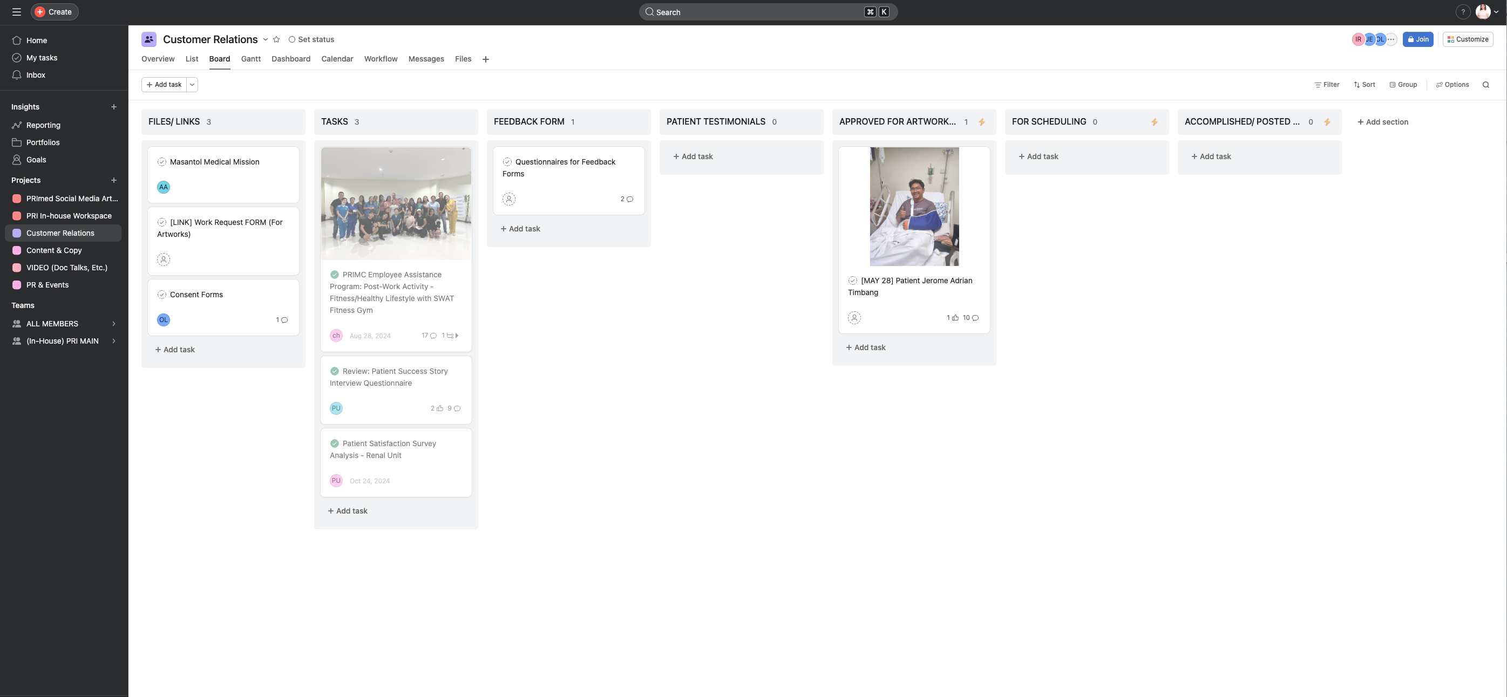The width and height of the screenshot is (1507, 697).
Task: Open the hamburger sidebar menu
Action: pyautogui.click(x=16, y=12)
